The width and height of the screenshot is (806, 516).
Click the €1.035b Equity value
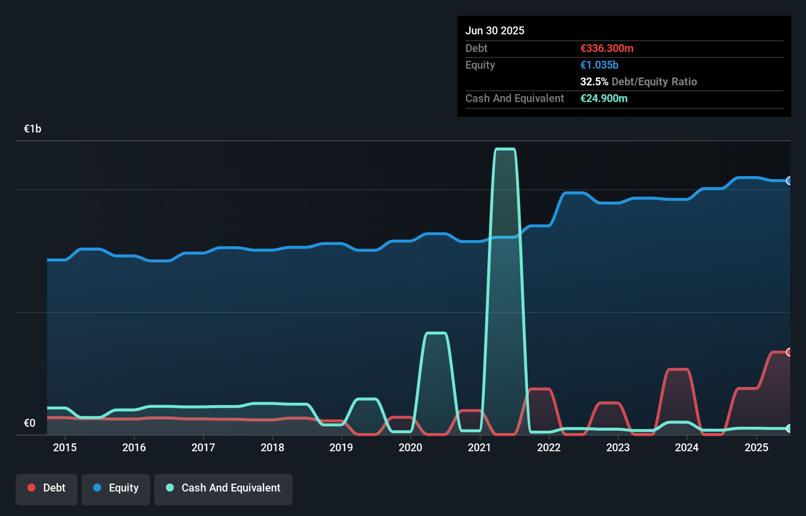[x=599, y=65]
